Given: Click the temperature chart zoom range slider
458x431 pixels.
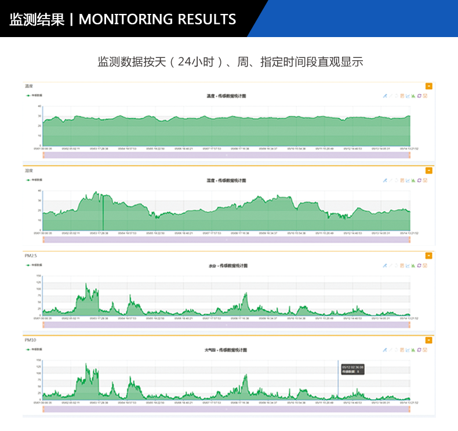Looking at the screenshot, I should (x=226, y=155).
